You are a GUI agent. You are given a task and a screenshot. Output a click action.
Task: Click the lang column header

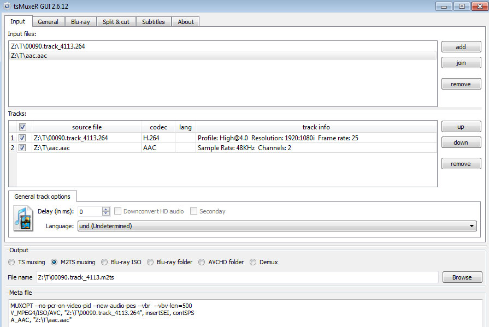(x=185, y=127)
